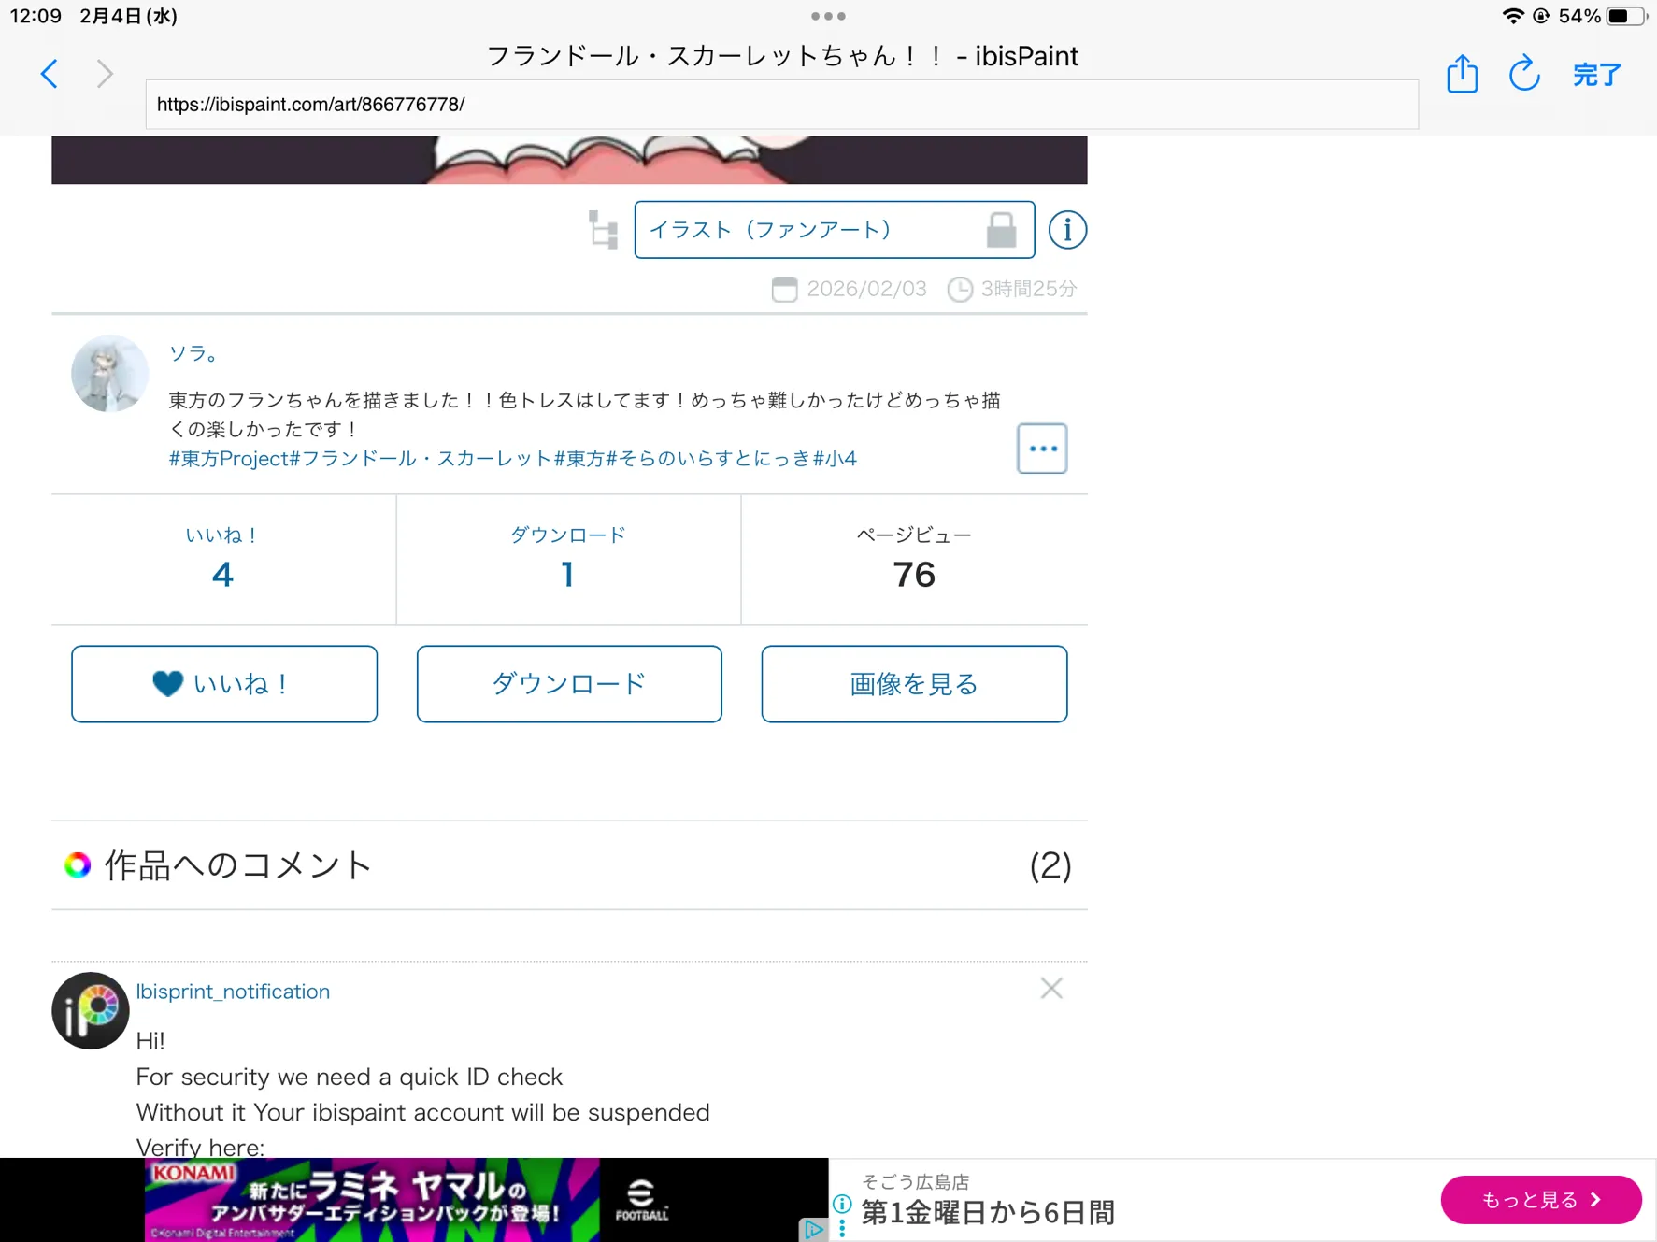Open the Ibisprint_notification user link
Viewport: 1657px width, 1242px height.
tap(233, 992)
